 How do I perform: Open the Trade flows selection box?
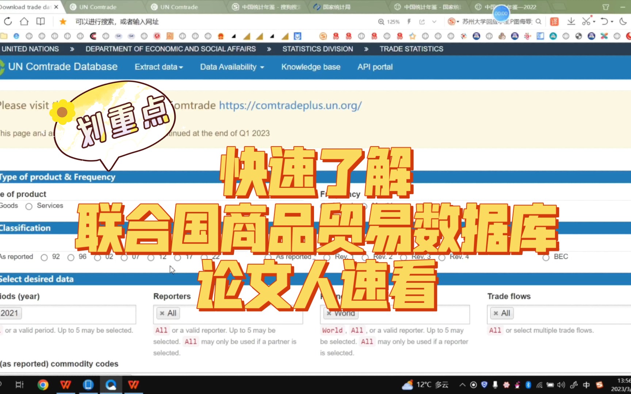pos(559,314)
